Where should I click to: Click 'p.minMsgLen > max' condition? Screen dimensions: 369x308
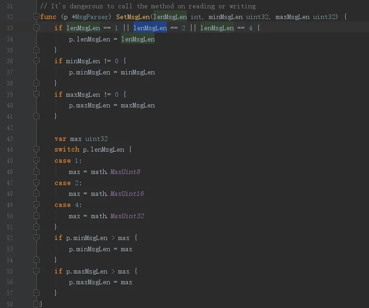[98, 238]
